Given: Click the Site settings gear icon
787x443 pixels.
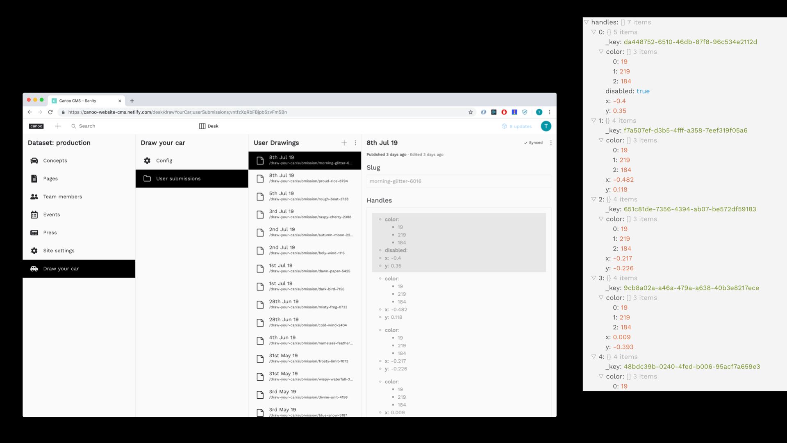Looking at the screenshot, I should 34,251.
